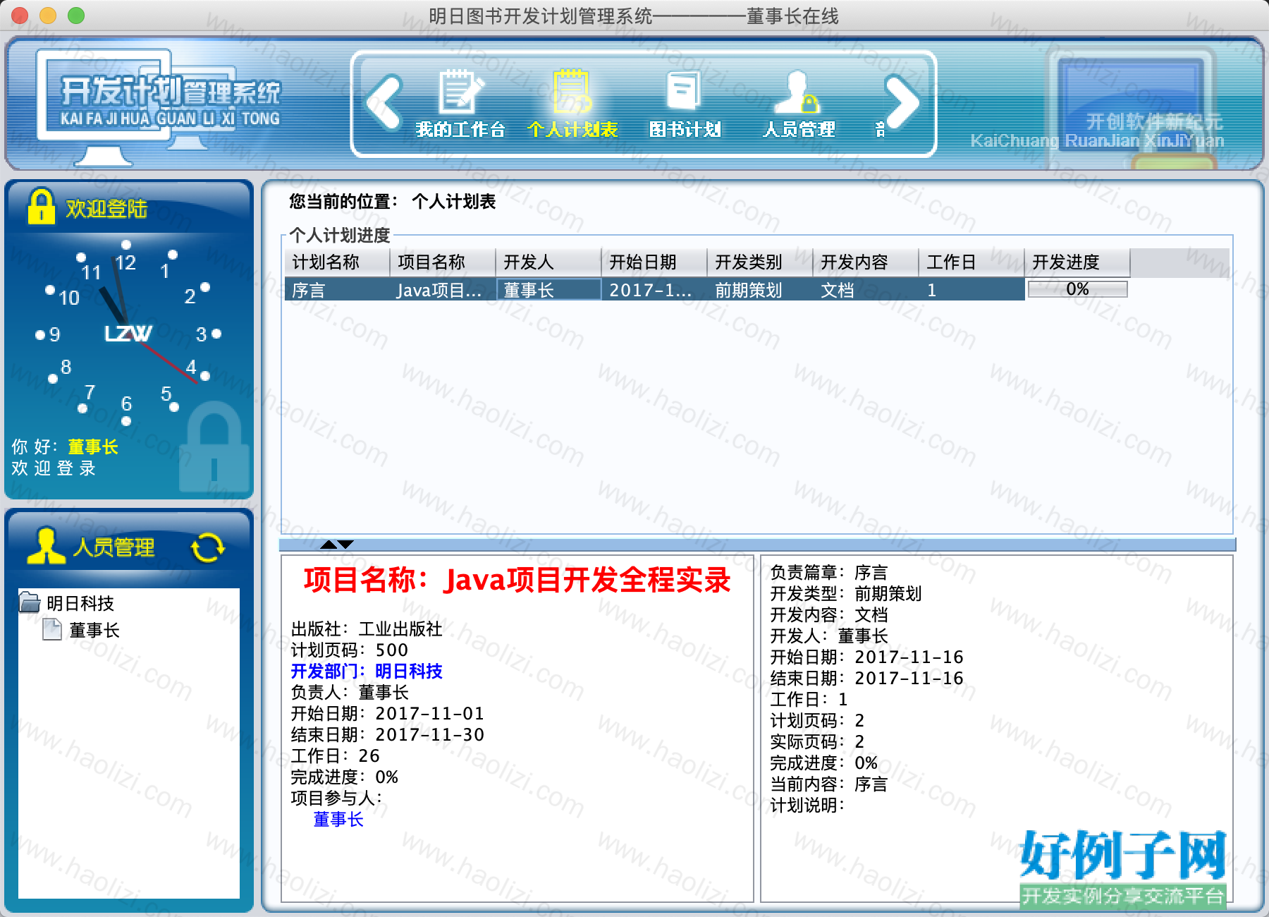Image resolution: width=1269 pixels, height=917 pixels.
Task: Click the 结束日期: 2017-11-30 line
Action: [388, 735]
